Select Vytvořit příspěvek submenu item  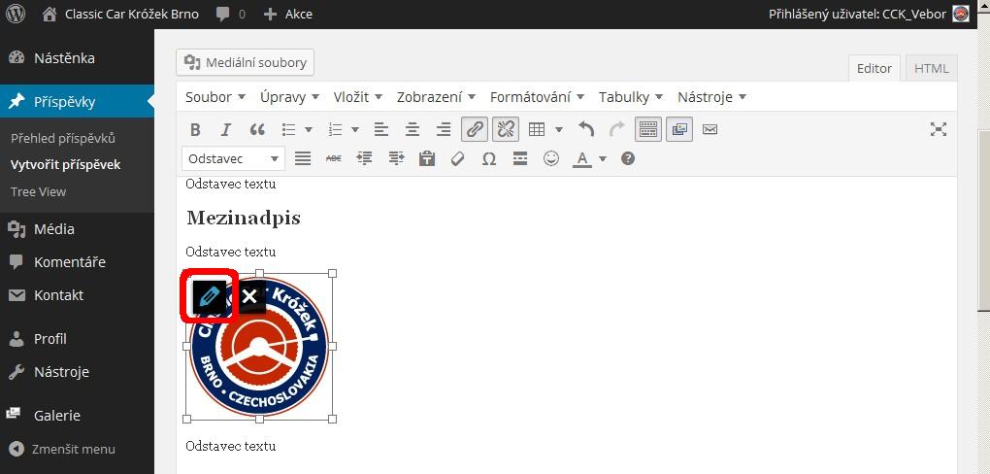(66, 165)
